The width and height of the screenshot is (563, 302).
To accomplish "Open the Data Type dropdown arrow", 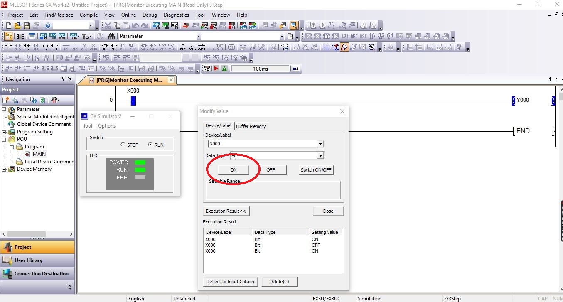I will click(320, 155).
